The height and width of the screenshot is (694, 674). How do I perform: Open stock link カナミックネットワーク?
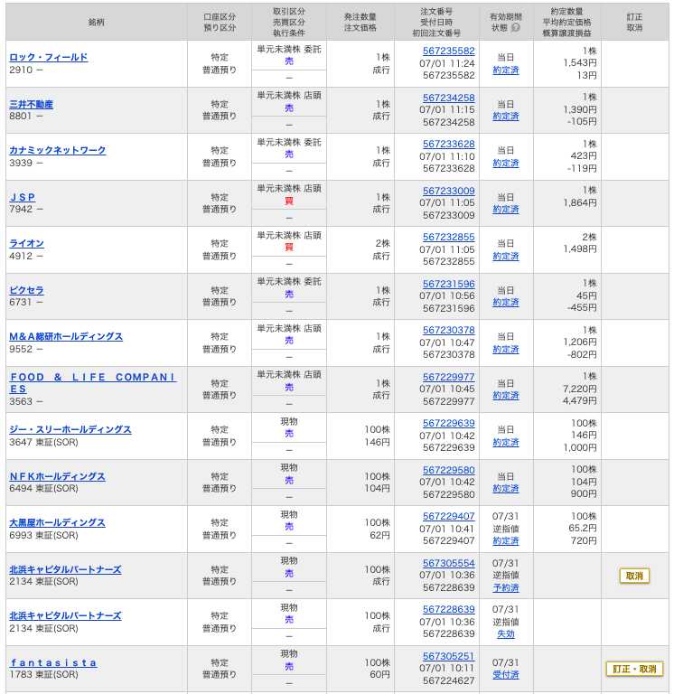58,150
